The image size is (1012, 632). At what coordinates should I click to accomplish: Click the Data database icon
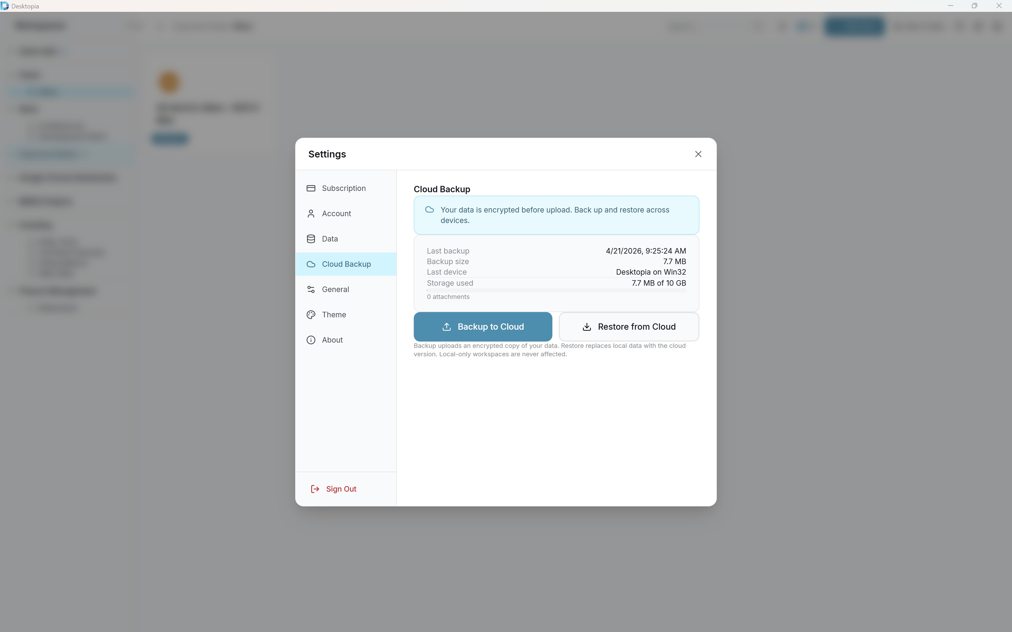(x=311, y=239)
